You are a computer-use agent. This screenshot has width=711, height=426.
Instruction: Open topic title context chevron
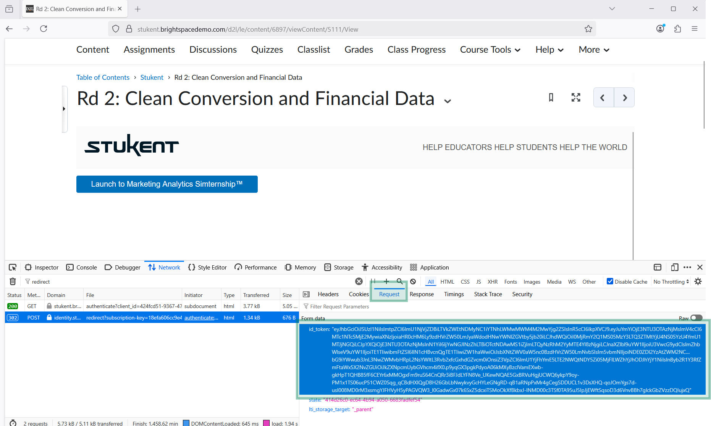tap(448, 101)
